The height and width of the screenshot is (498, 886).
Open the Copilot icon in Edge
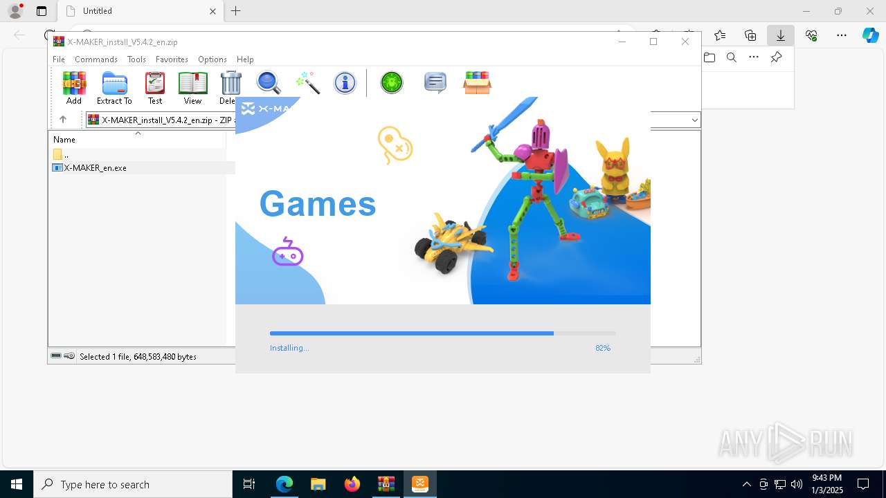pyautogui.click(x=870, y=35)
